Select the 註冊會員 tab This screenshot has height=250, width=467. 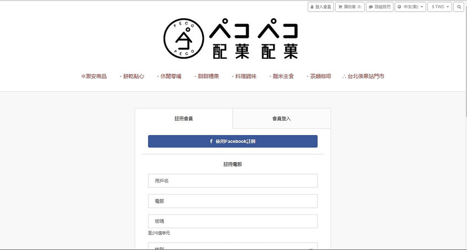tap(184, 119)
